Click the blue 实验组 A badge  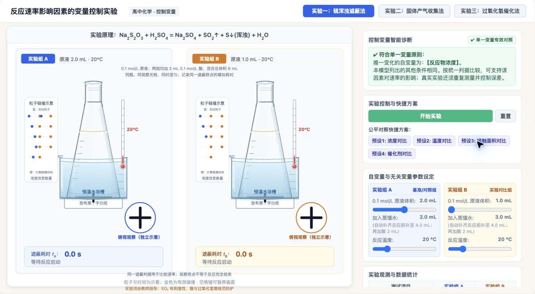pos(38,59)
